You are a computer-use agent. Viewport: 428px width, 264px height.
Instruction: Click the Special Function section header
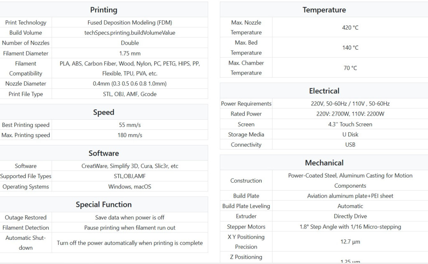point(104,204)
